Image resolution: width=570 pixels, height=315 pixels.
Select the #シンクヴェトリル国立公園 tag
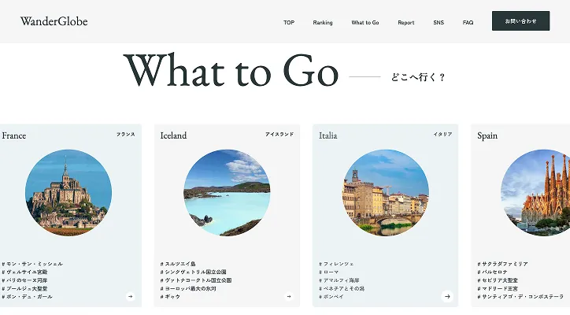coord(193,272)
